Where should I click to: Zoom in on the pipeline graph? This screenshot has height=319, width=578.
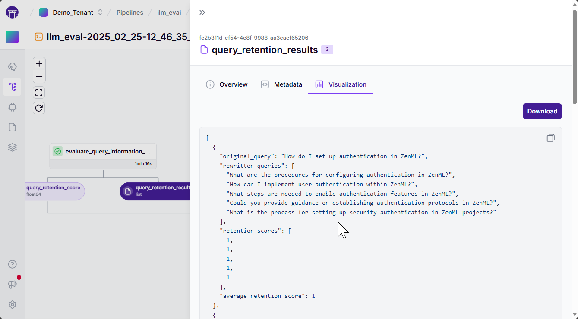[39, 64]
